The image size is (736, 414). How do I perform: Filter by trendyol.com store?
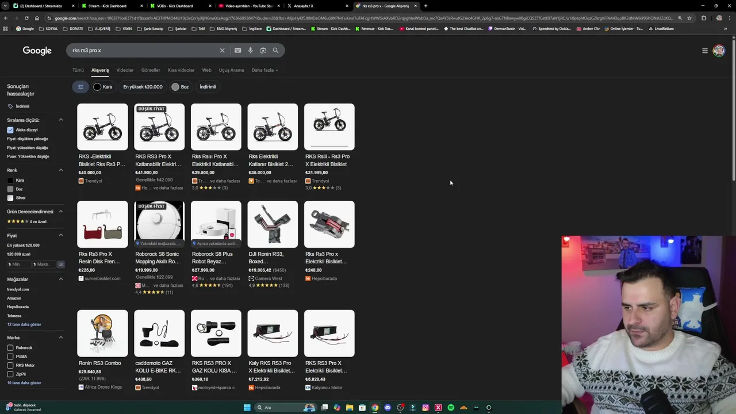coord(18,289)
